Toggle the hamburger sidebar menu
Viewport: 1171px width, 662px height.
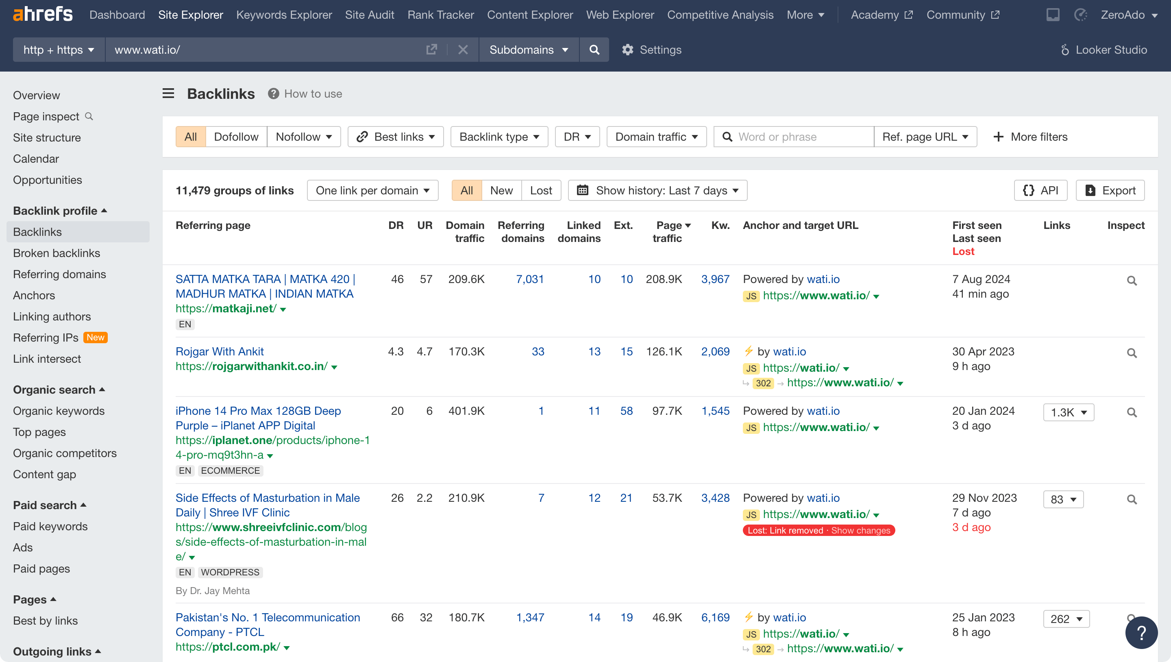pos(168,94)
